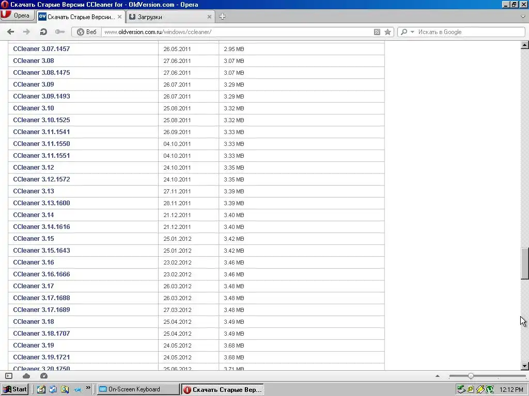Viewport: 529px width, 396px height.
Task: Open the CCleaner 3.11.1550 link
Action: pyautogui.click(x=41, y=144)
